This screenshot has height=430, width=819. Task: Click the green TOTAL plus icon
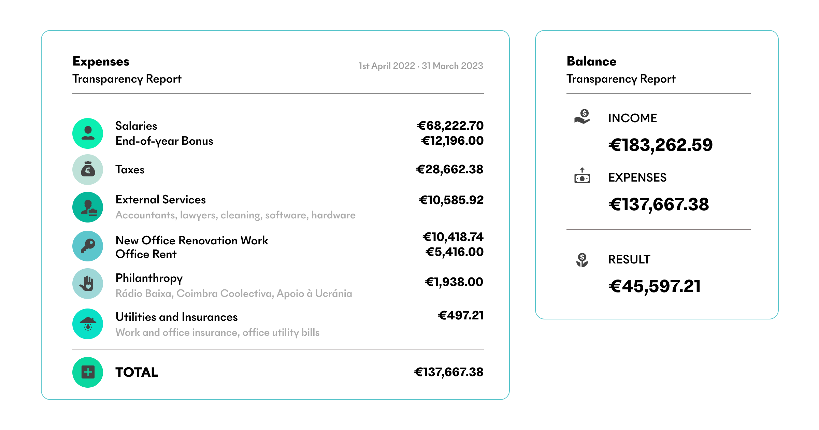click(x=88, y=372)
